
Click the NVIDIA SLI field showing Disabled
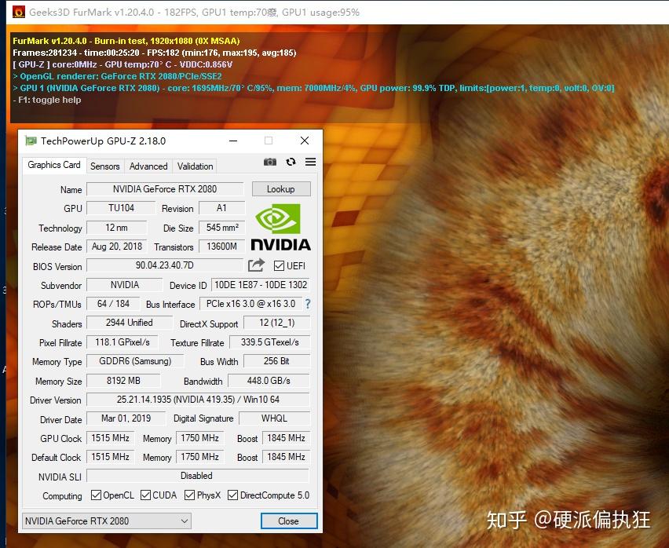coord(198,476)
